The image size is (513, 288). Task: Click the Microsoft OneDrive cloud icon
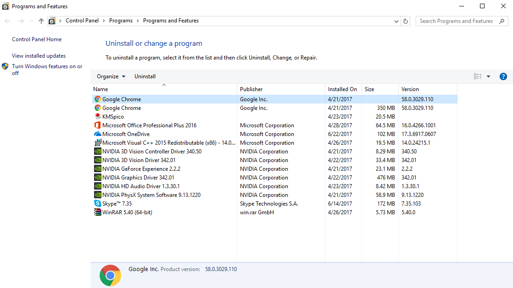point(97,134)
